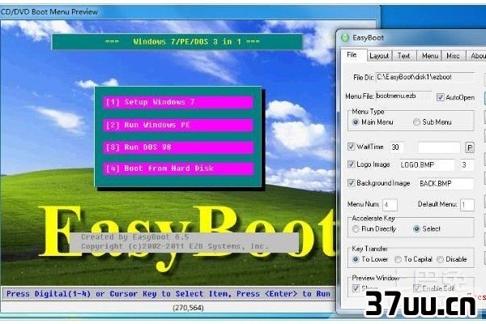
Task: Open the Text tab
Action: [403, 56]
